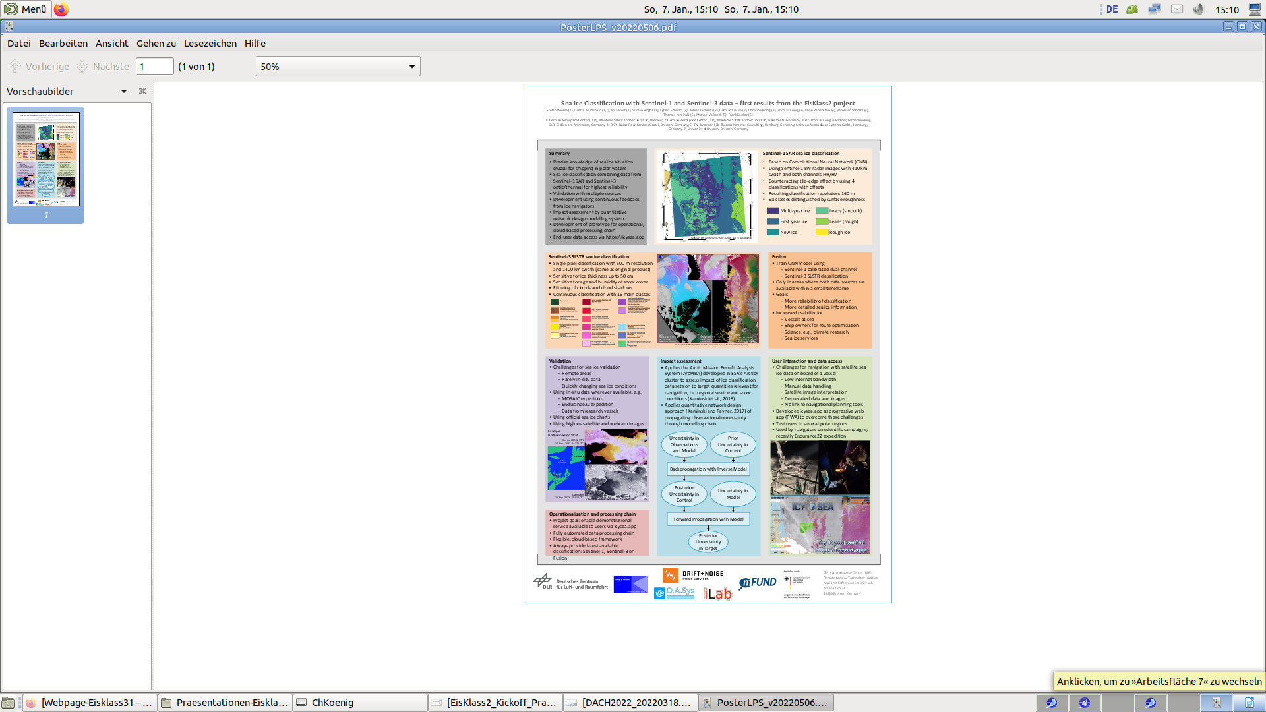Open the Menü main menu

pos(26,9)
